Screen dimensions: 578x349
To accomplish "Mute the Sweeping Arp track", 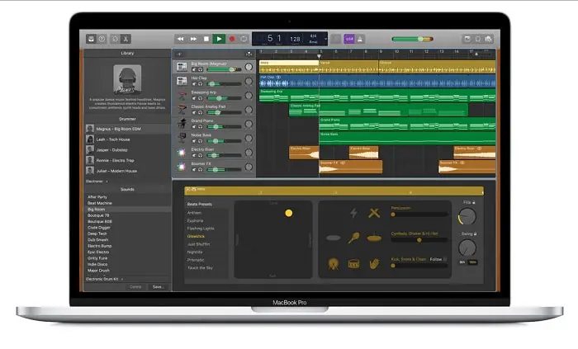I will (194, 98).
